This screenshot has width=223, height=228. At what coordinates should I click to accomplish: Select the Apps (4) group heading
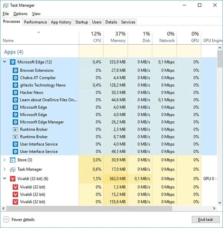(13, 52)
